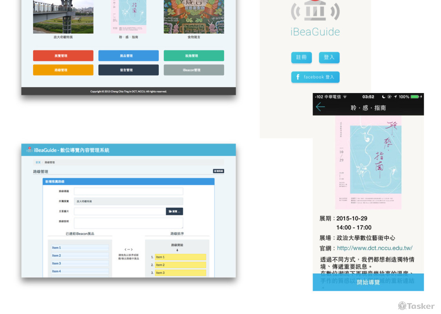Click the facebook 登入 button
Image resolution: width=441 pixels, height=314 pixels.
tap(315, 77)
